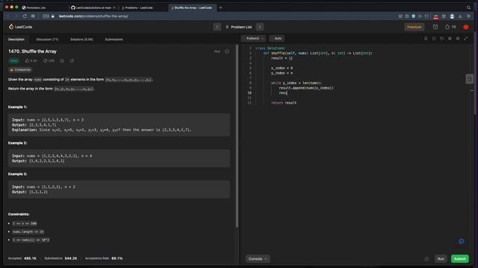Click the notes icon on editor right edge
This screenshot has width=478, height=268.
coord(470,79)
